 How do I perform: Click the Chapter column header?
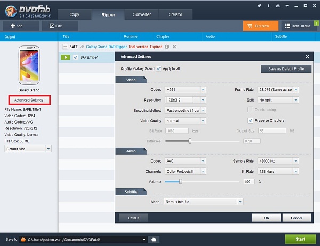[x=163, y=37]
